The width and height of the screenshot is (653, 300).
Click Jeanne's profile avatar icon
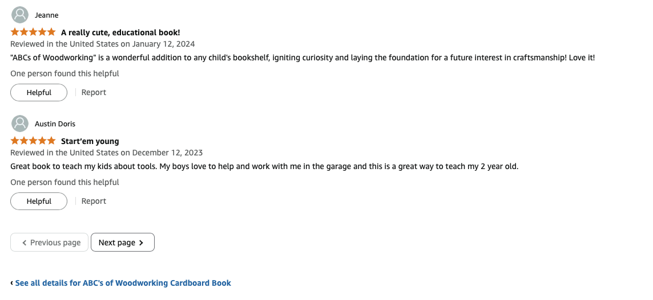tap(19, 15)
